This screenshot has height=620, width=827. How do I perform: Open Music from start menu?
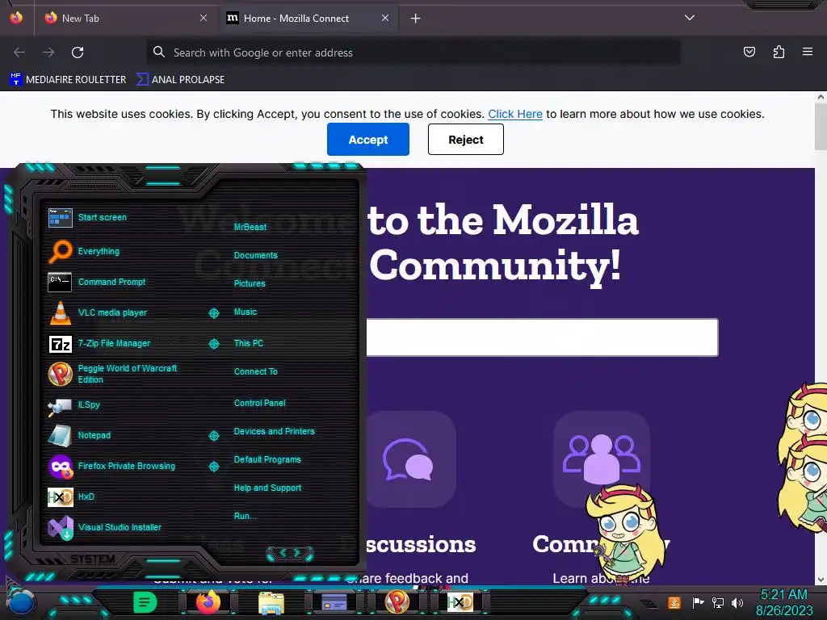246,312
